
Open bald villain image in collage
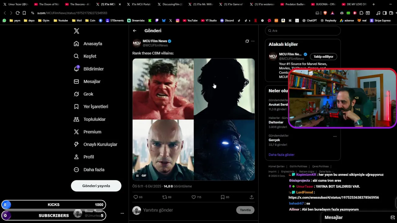point(163,150)
